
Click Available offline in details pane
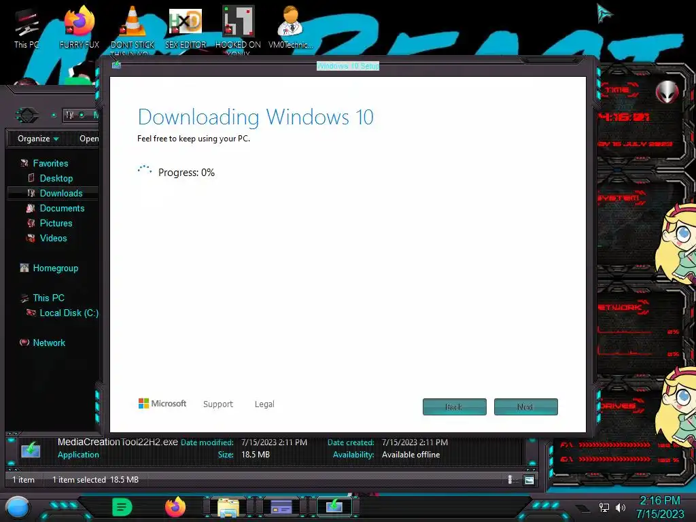coord(411,455)
